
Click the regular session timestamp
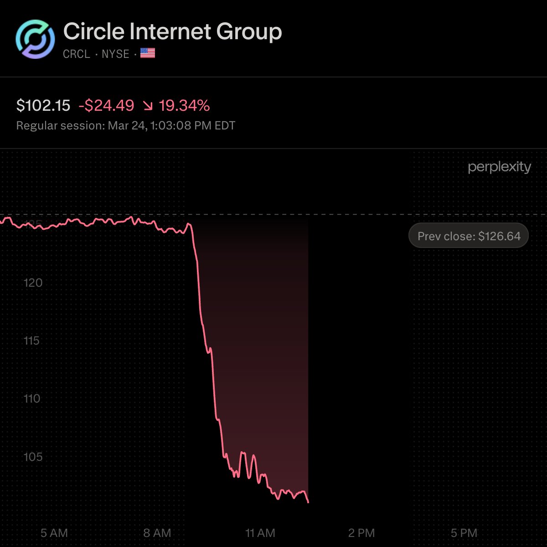coord(126,125)
